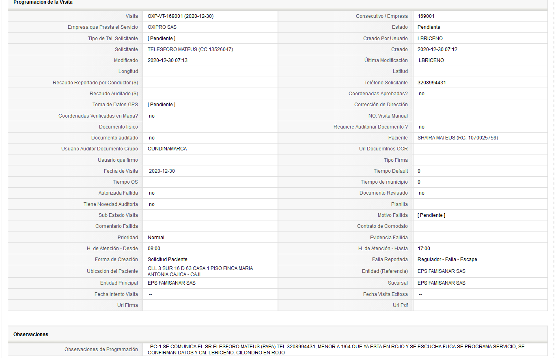Select [Pendiente] value for Motivo Fallida
The image size is (558, 358).
tap(431, 215)
